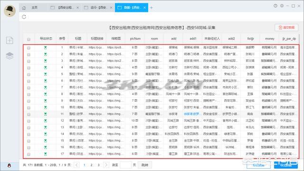Screen dimensions: 304x171
Task: Close the 运行-【西安 tab
Action: click(111, 8)
